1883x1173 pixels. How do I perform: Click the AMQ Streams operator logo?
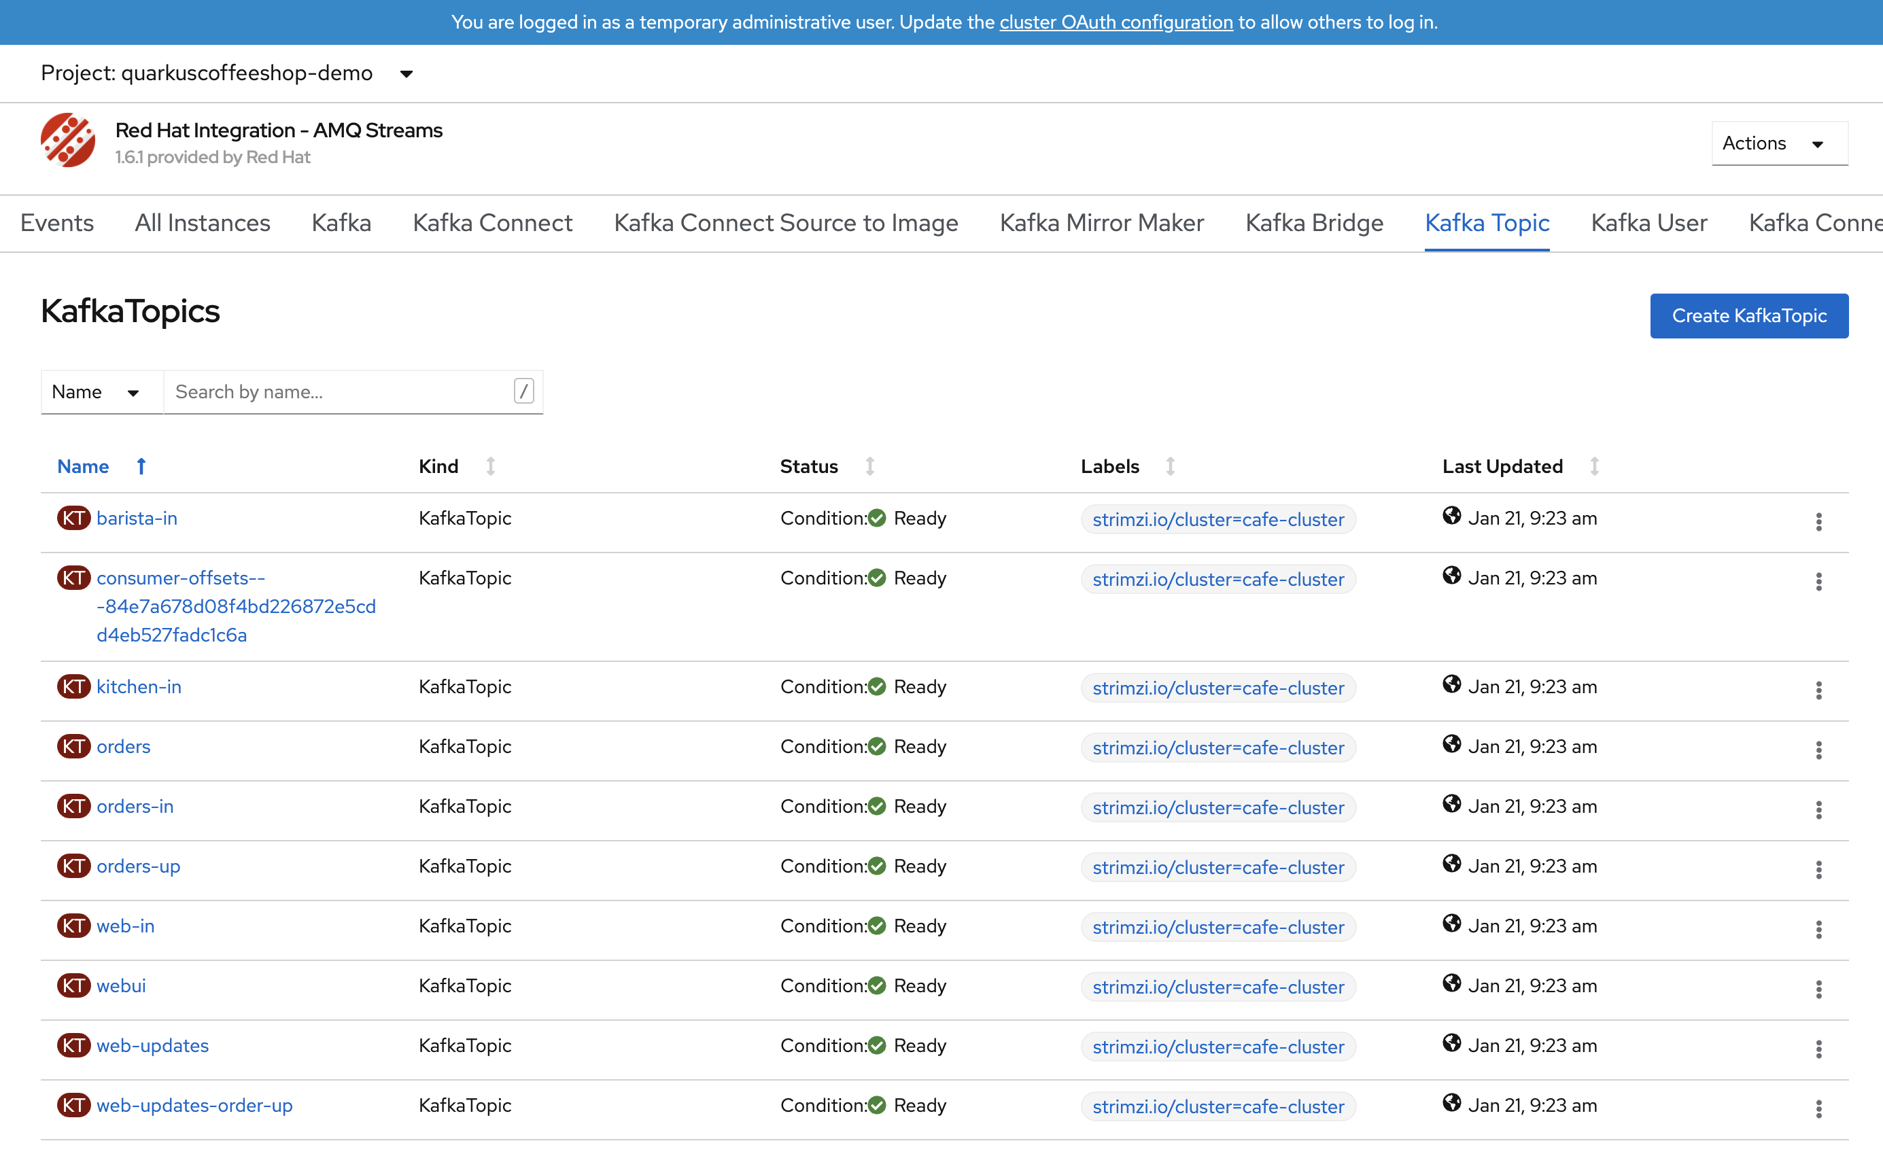(x=68, y=141)
